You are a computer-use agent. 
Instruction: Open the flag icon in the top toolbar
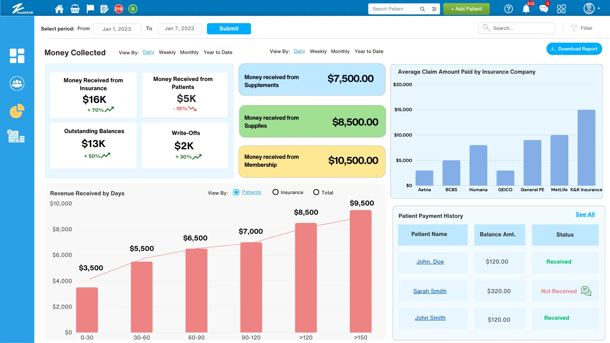pyautogui.click(x=90, y=9)
